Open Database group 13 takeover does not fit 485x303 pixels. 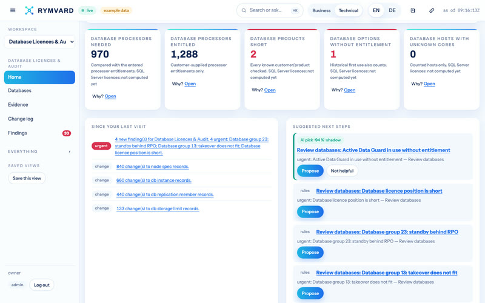(x=387, y=273)
